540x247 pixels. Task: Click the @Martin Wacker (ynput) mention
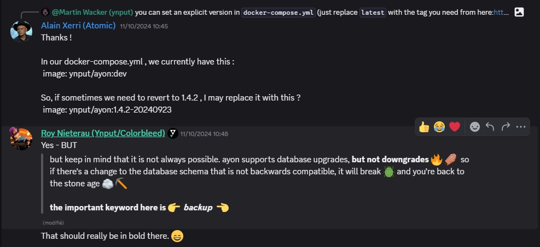pyautogui.click(x=92, y=13)
